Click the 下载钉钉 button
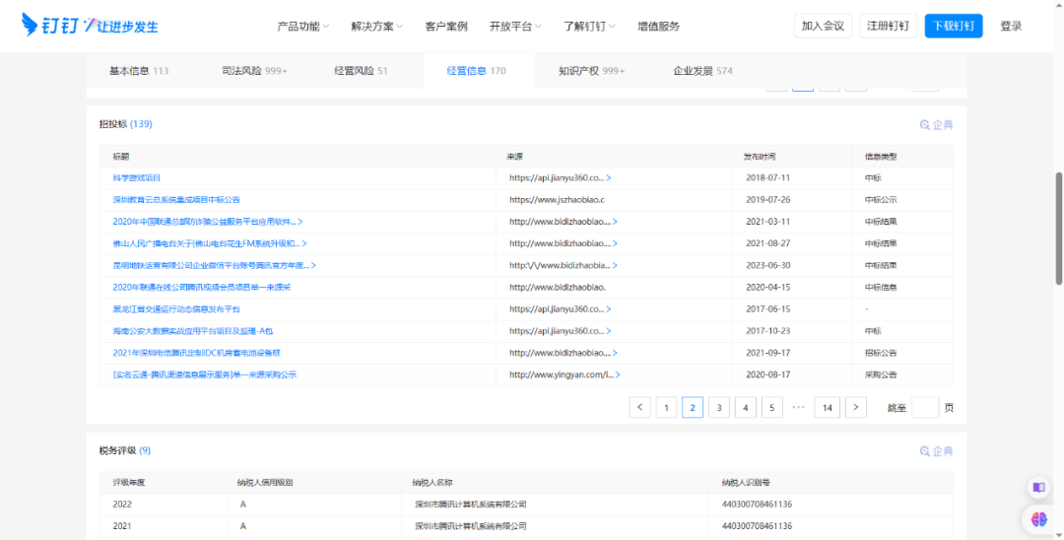This screenshot has width=1064, height=540. (954, 26)
